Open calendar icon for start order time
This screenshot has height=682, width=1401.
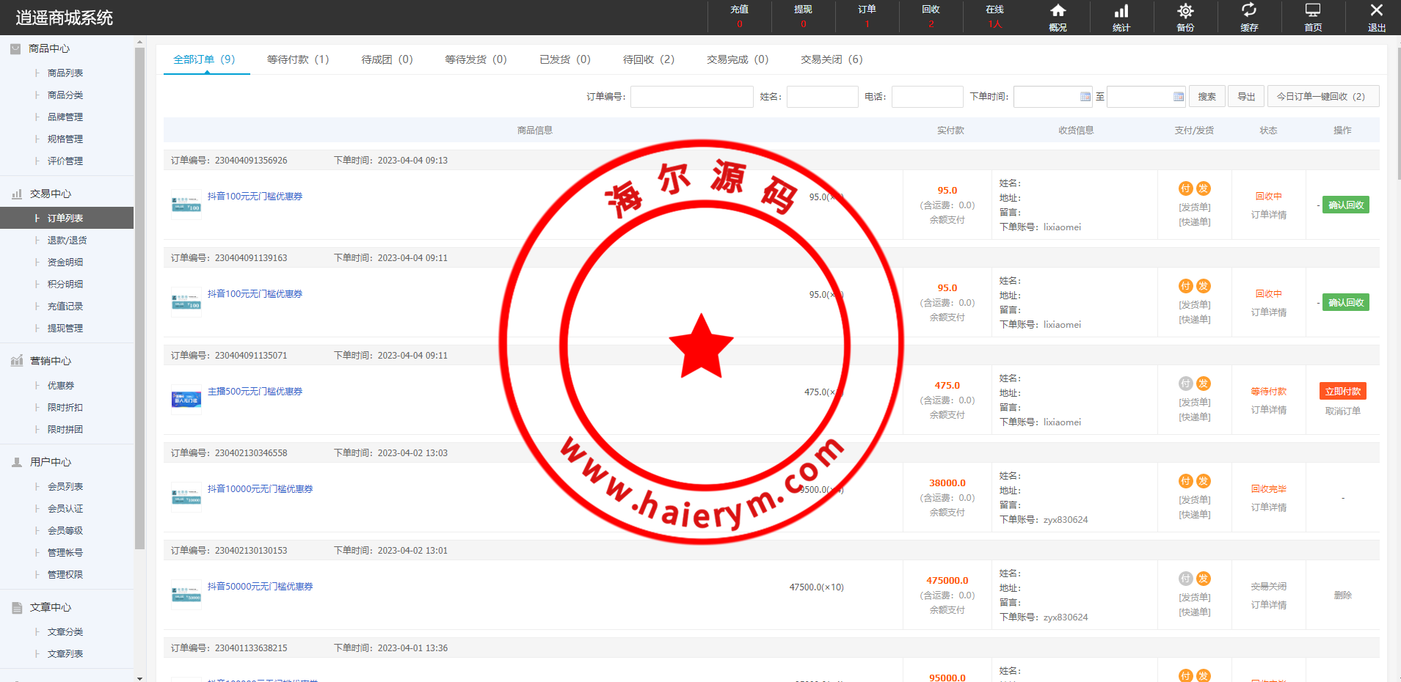tap(1085, 97)
